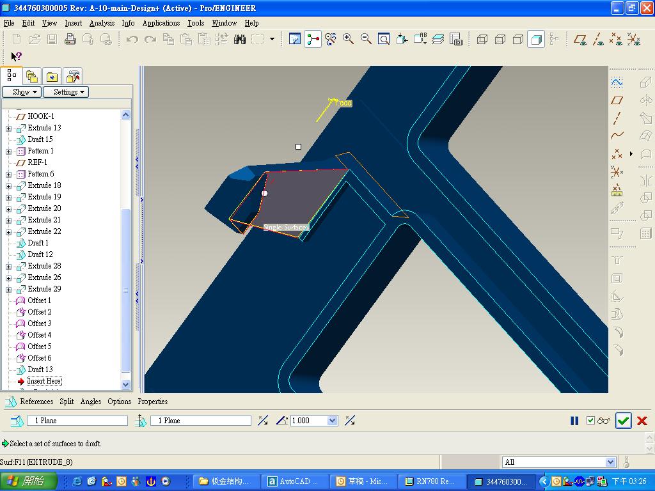Toggle datum planes display
This screenshot has width=655, height=491.
(x=580, y=39)
